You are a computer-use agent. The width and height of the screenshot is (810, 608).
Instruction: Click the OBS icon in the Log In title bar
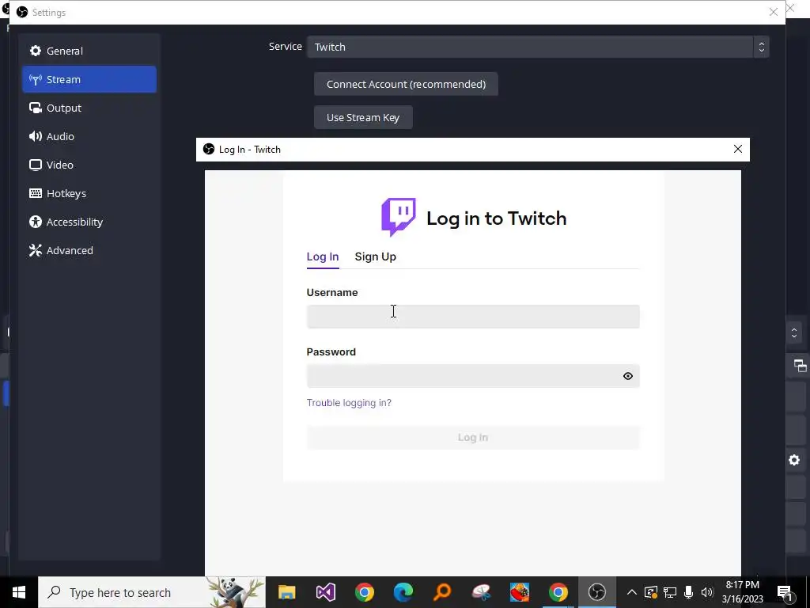[209, 149]
